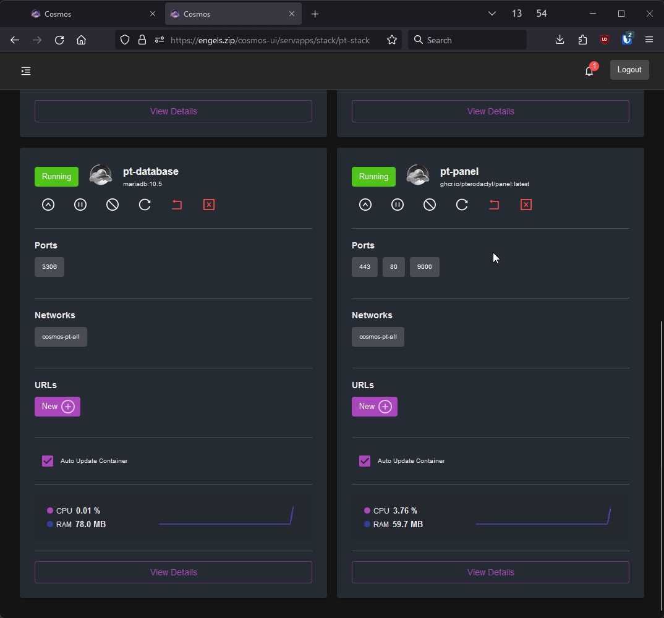664x618 pixels.
Task: Toggle Auto Update Container for pt-database
Action: point(48,461)
